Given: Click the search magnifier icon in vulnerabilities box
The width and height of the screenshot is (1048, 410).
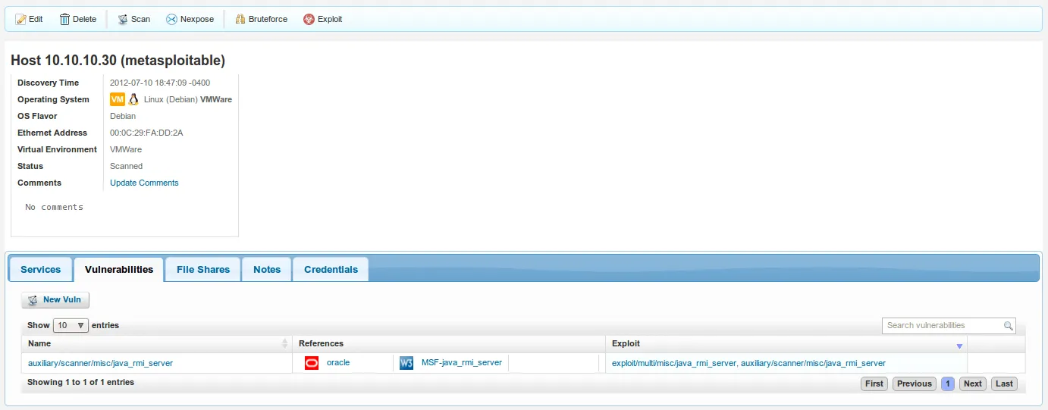Looking at the screenshot, I should click(1008, 326).
